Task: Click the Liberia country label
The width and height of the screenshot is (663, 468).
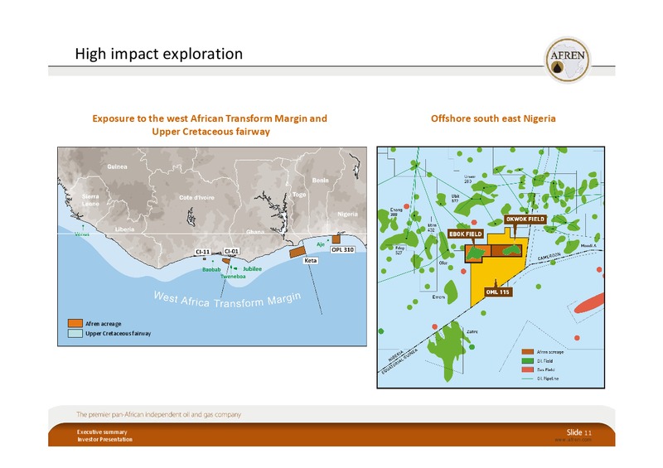Action: [125, 229]
